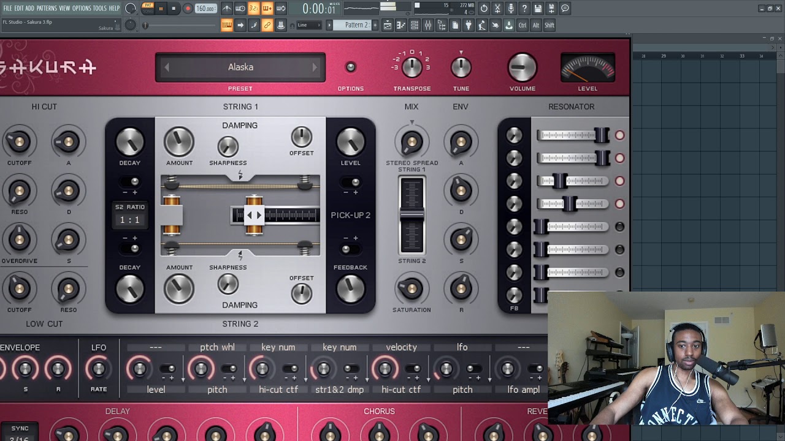This screenshot has height=441, width=785.
Task: Toggle the second resonator band LED
Action: click(619, 158)
